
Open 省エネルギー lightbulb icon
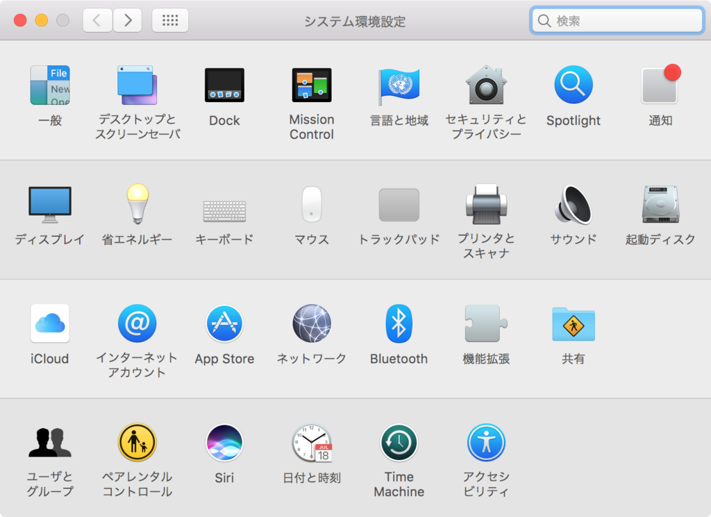(137, 204)
